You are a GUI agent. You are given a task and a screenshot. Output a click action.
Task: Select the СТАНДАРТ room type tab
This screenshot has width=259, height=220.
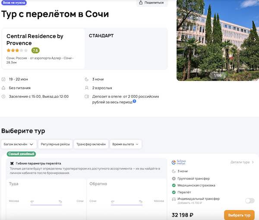[101, 35]
